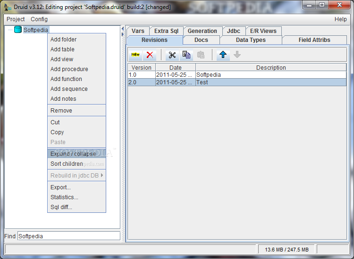This screenshot has width=354, height=259.
Task: Click Test description cell in revision 2.0
Action: 271,82
